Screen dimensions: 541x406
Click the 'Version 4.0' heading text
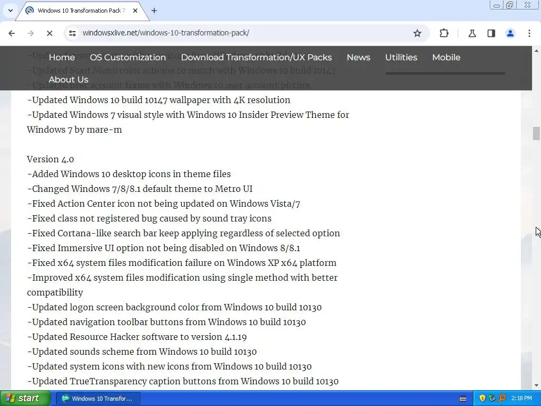point(50,159)
